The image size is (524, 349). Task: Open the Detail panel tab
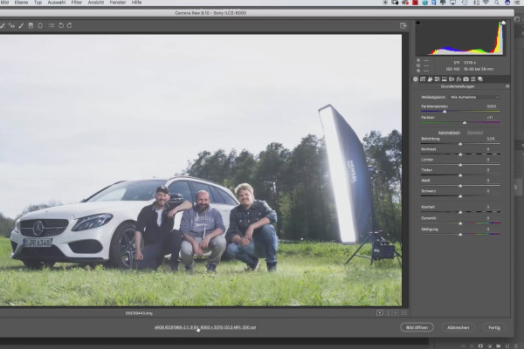(x=430, y=79)
